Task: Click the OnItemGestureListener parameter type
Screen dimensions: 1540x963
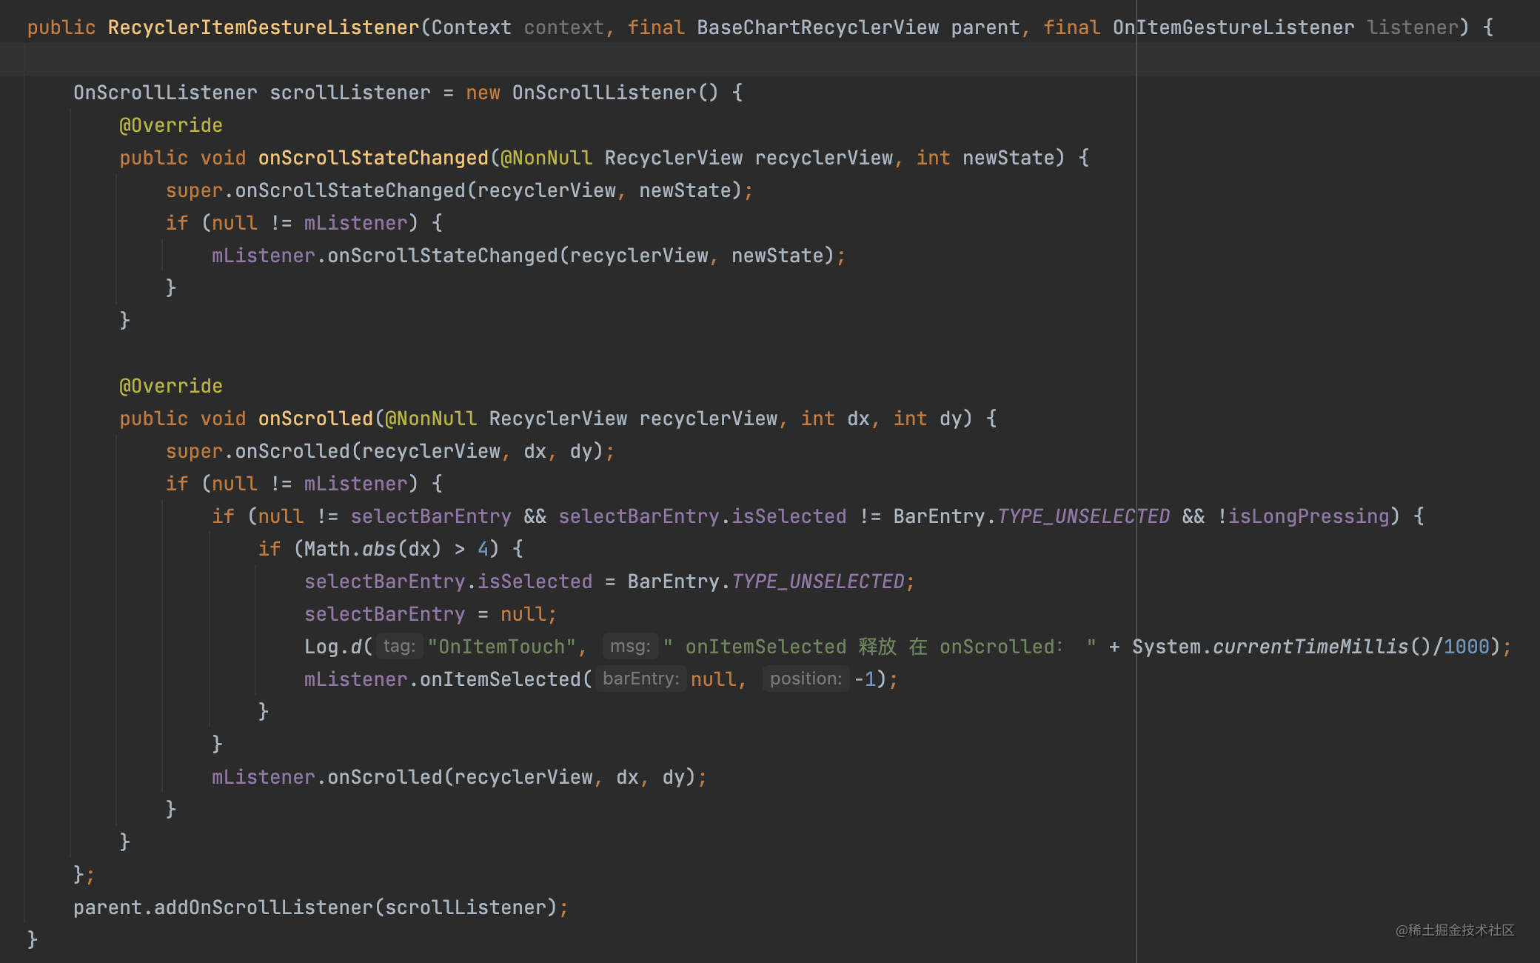Action: tap(1233, 27)
